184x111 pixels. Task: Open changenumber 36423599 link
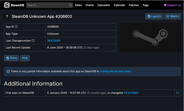point(54,41)
